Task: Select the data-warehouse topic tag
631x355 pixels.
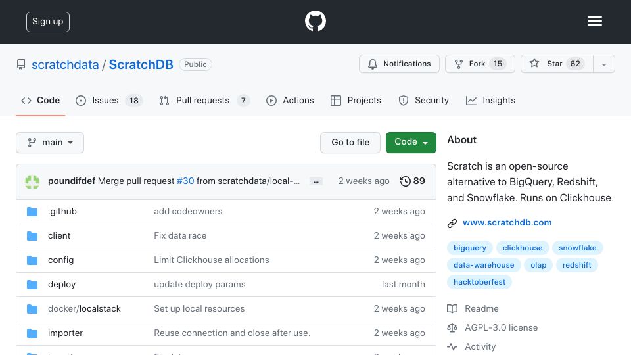Action: 484,265
